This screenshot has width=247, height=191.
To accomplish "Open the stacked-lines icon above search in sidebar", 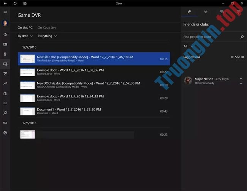I will [5, 103].
